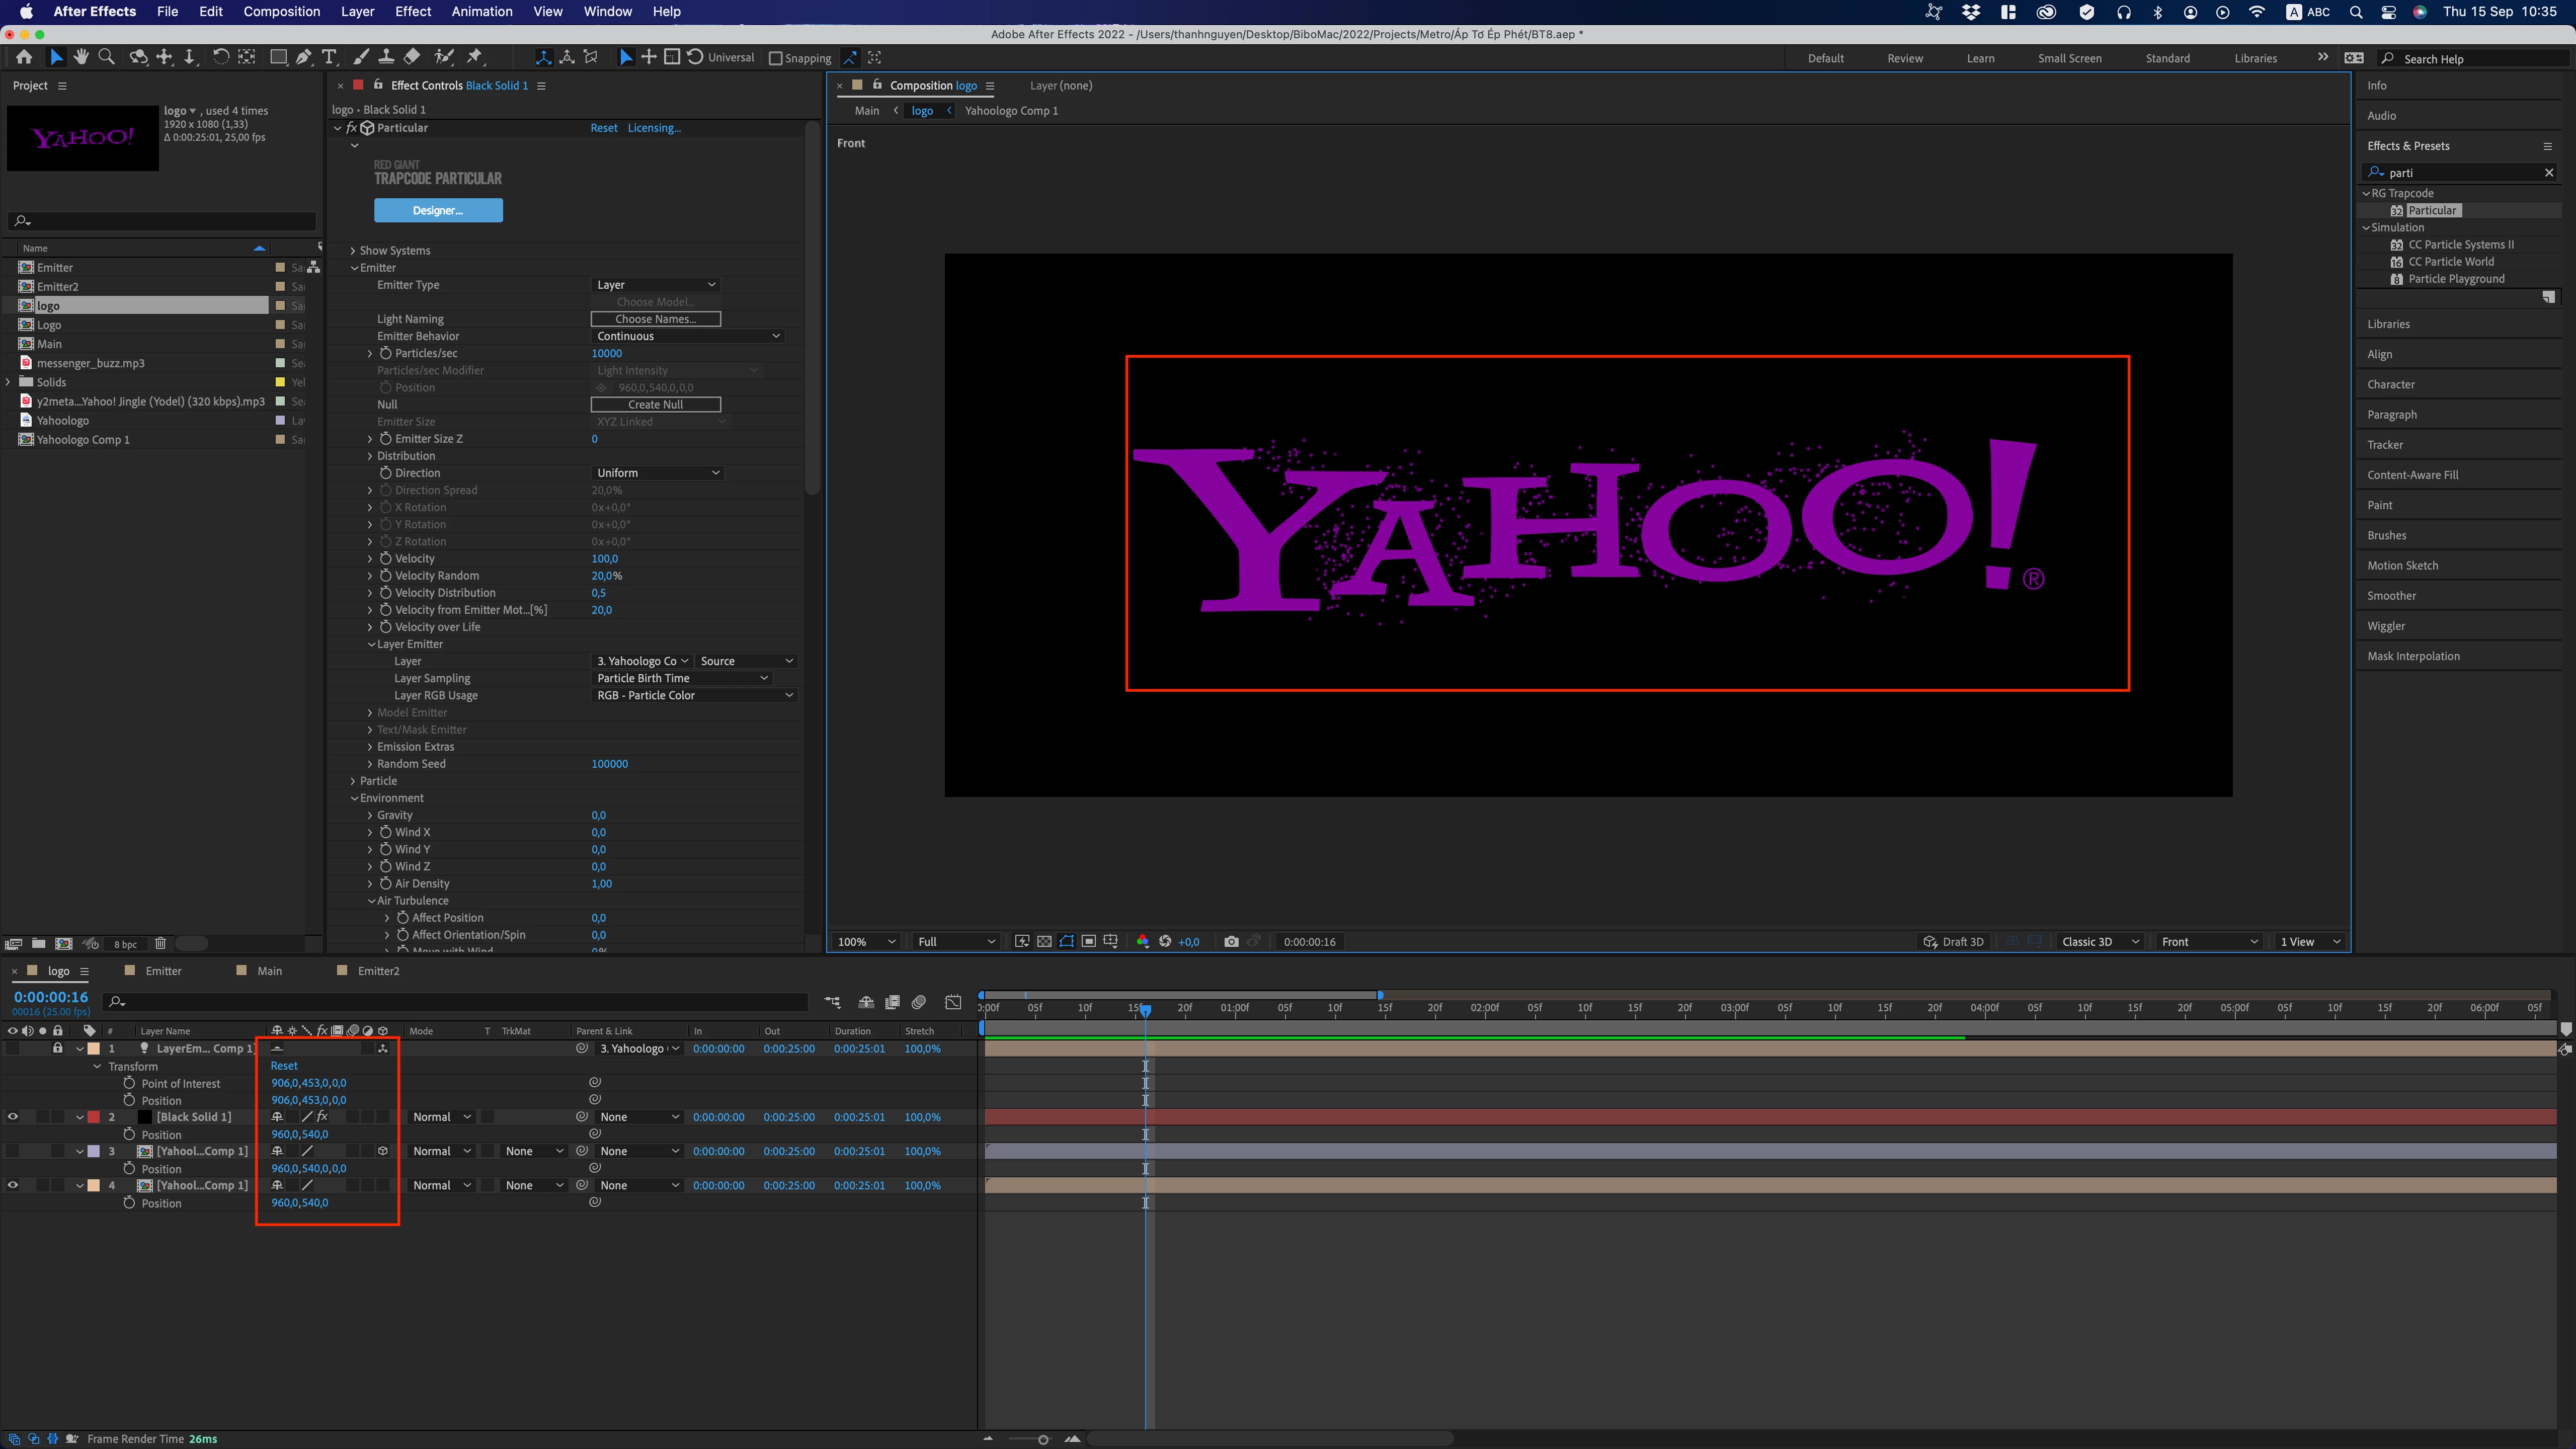Open the macOS Spotlight search
Viewport: 2576px width, 1449px height.
2356,12
